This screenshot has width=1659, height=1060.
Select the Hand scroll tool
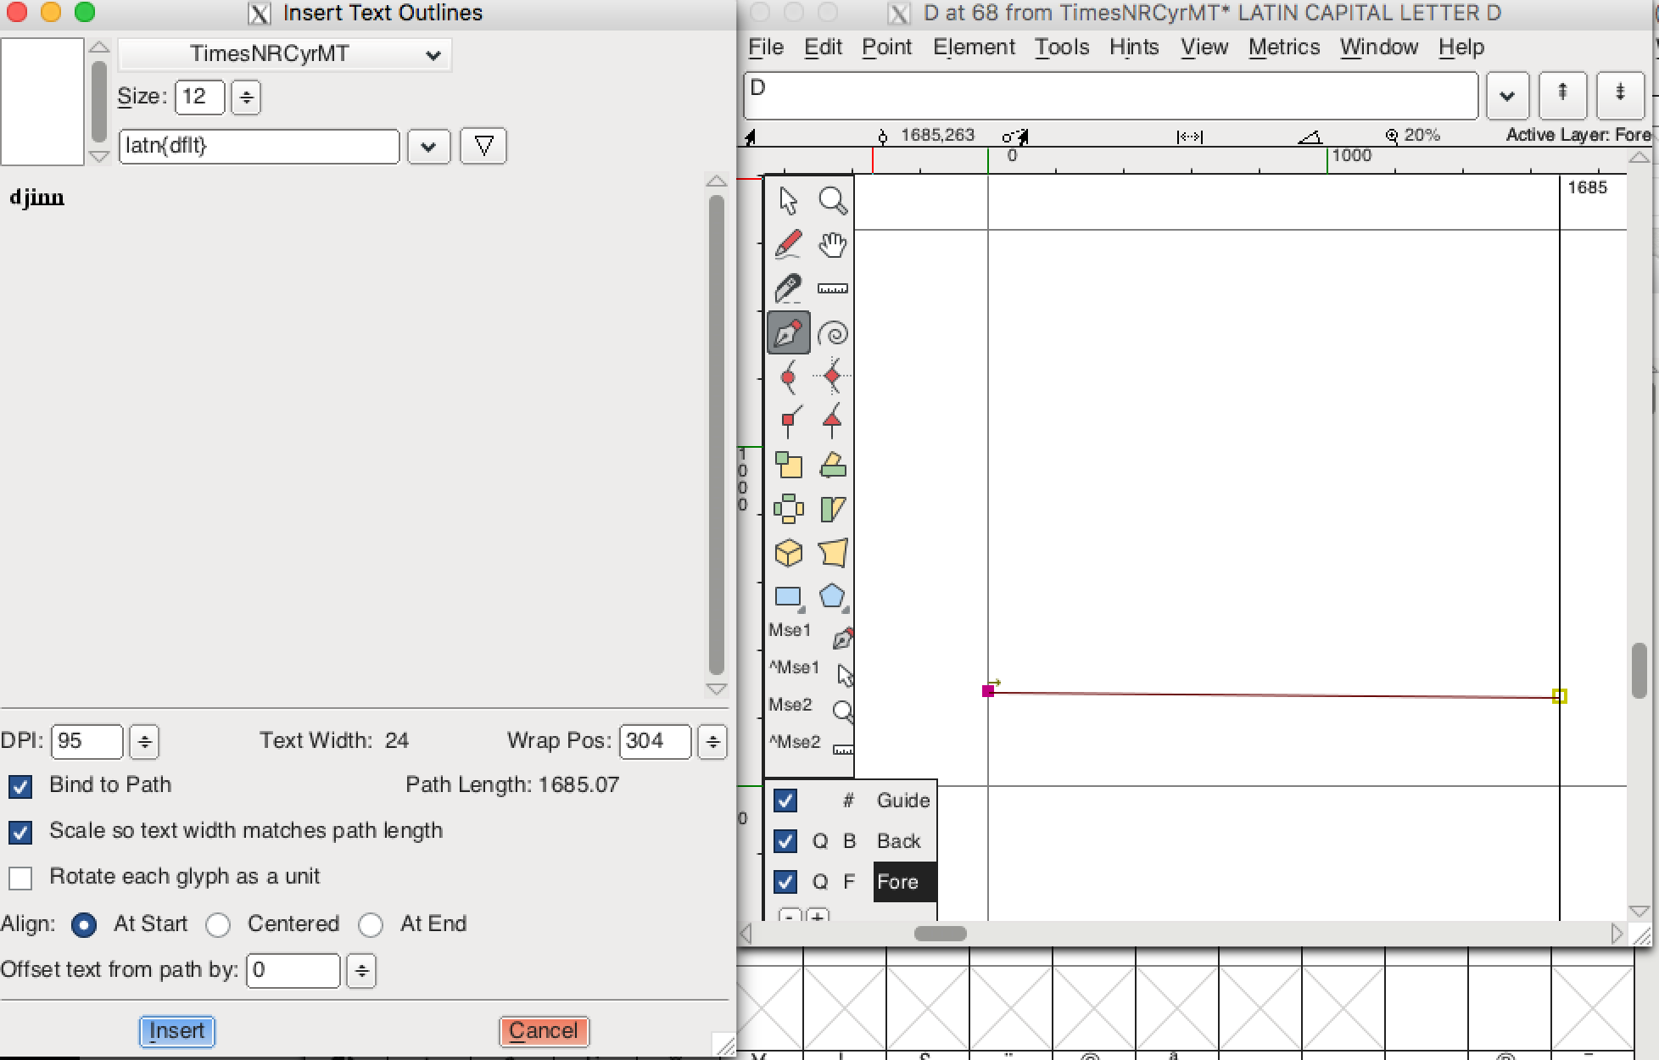833,245
